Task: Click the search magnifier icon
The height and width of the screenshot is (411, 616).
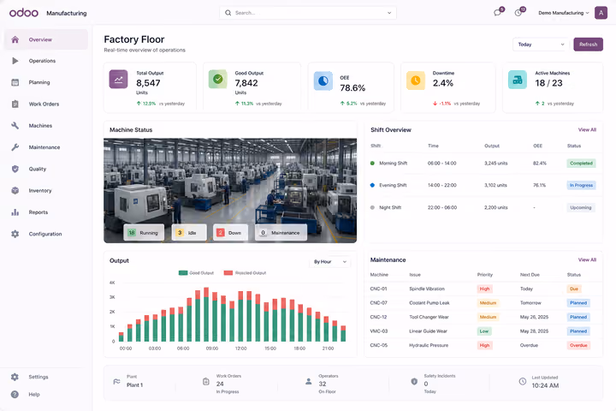Action: [x=228, y=13]
